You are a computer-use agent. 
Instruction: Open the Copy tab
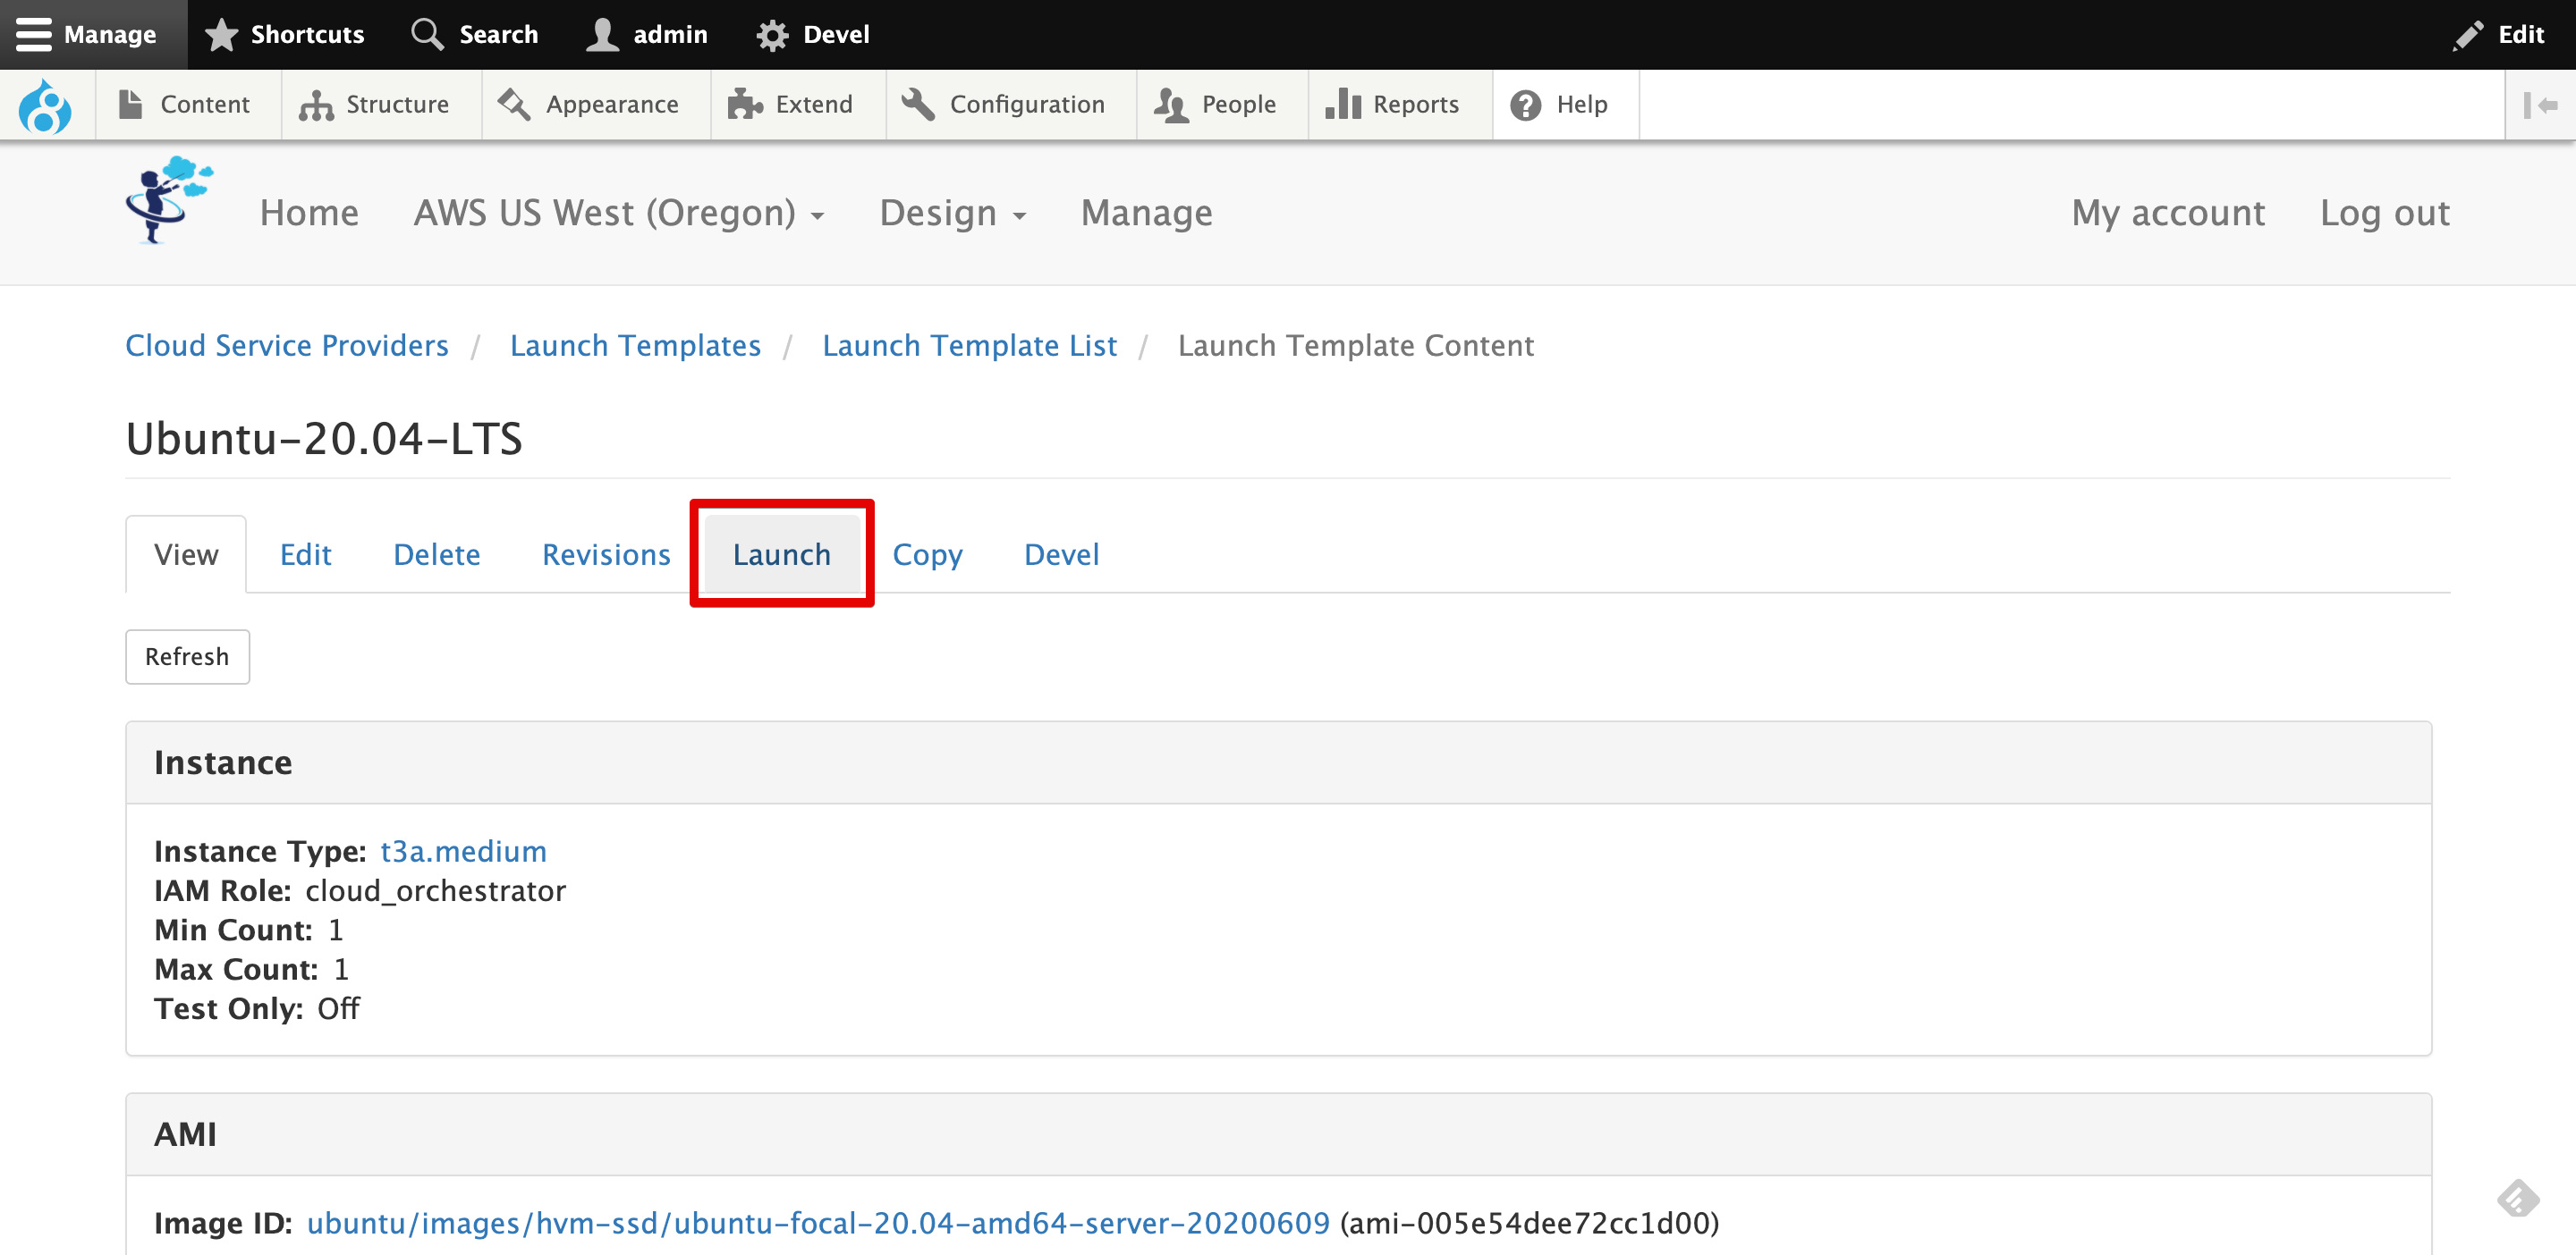[x=927, y=553]
